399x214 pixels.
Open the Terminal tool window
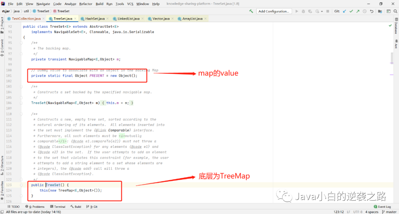(58, 207)
